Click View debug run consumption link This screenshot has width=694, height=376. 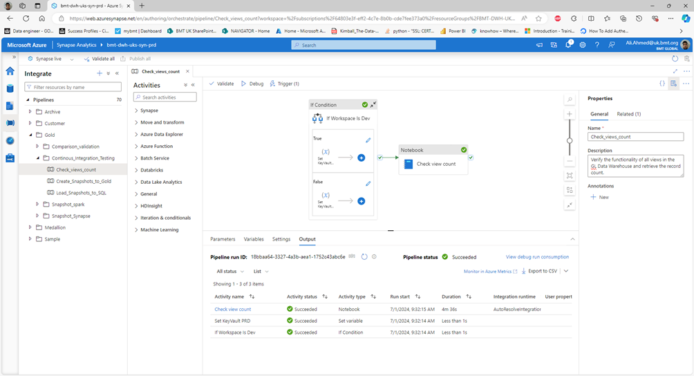(537, 256)
